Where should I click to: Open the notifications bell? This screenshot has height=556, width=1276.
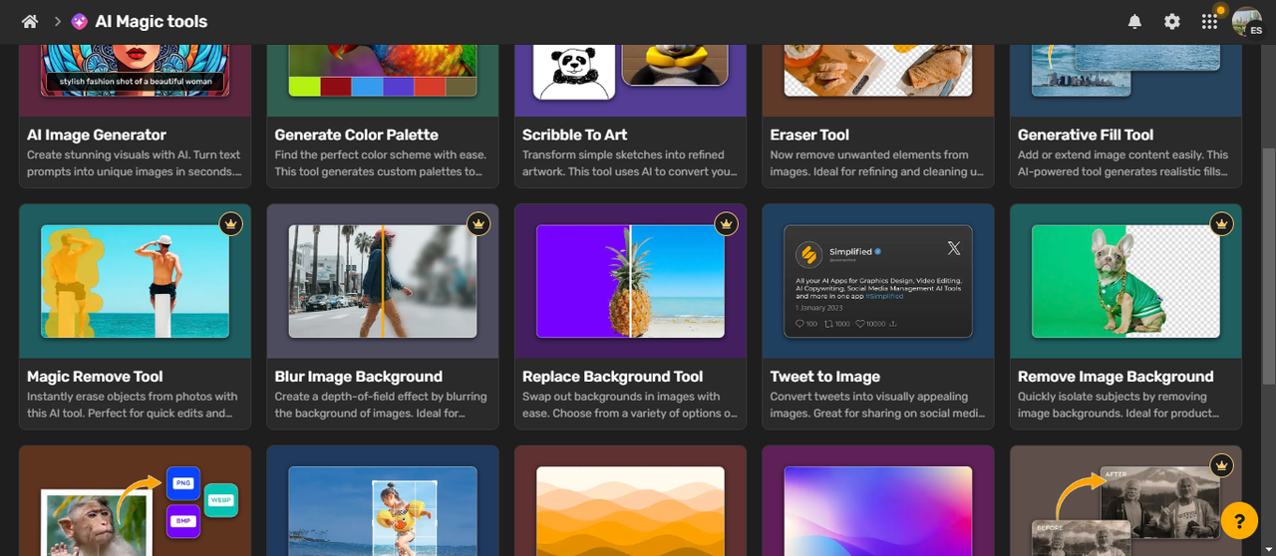[x=1134, y=21]
